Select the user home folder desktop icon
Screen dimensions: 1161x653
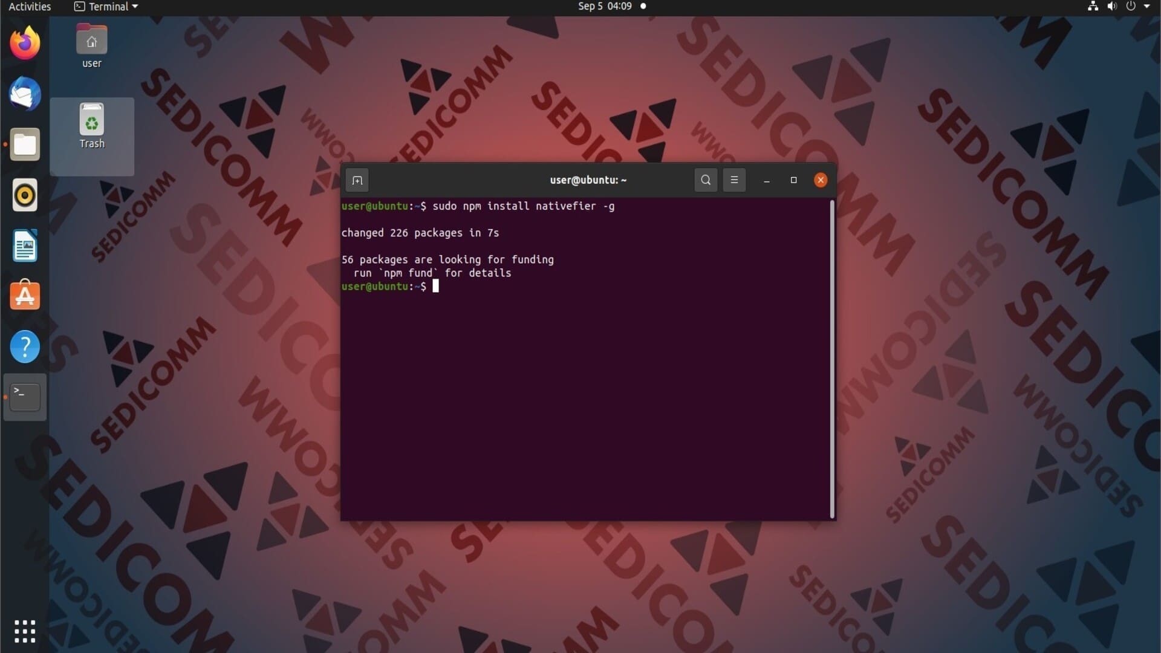coord(92,47)
